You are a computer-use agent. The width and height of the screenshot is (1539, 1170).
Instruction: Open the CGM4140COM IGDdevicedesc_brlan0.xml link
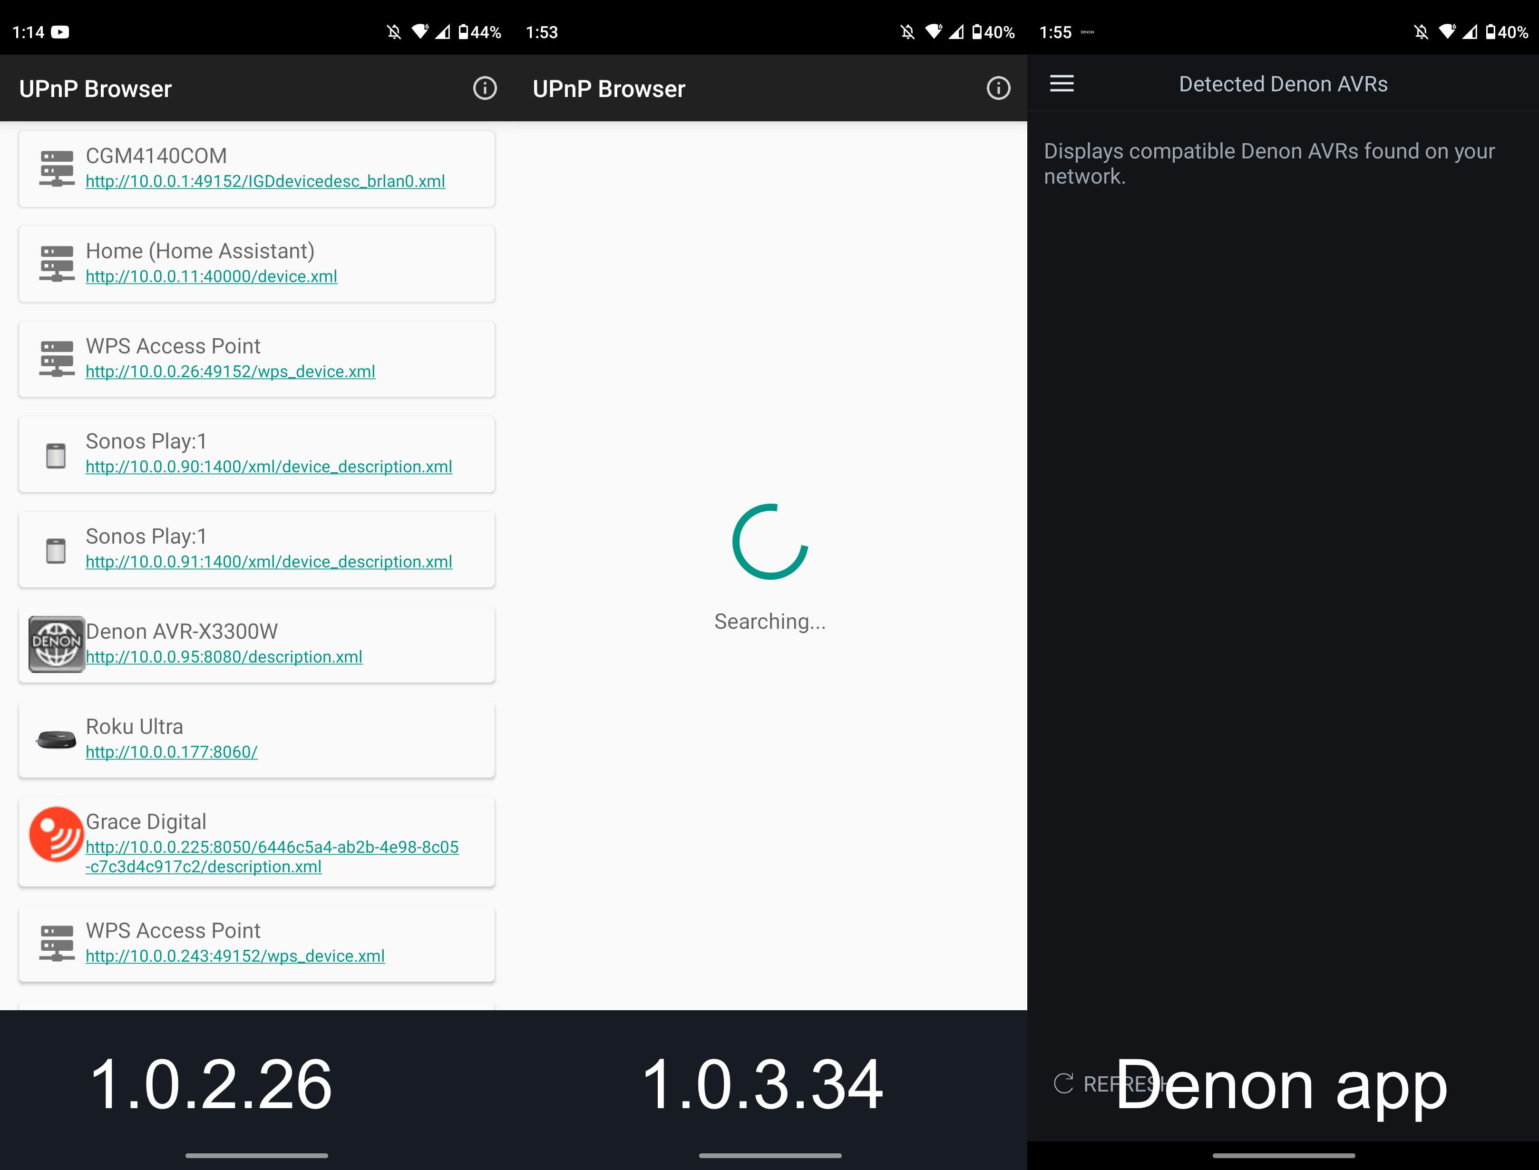click(x=264, y=182)
